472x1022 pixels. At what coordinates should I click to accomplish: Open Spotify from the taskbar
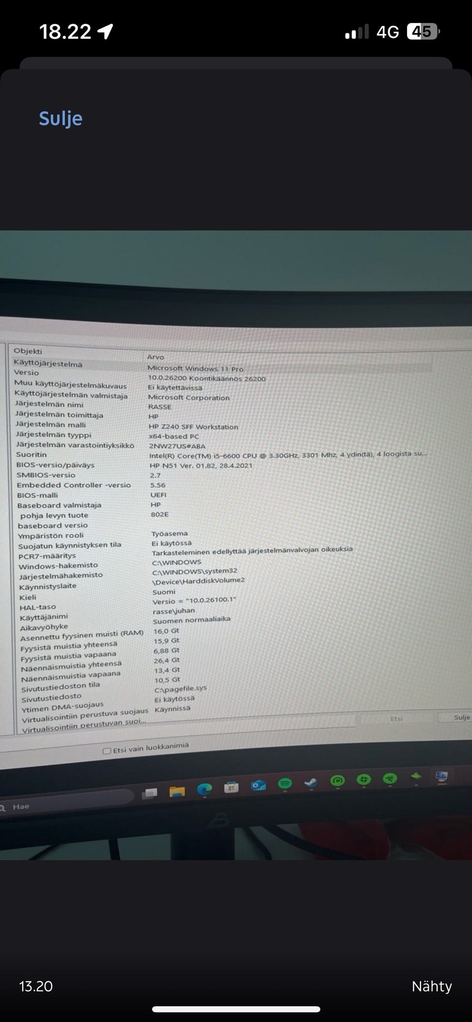coord(285,783)
